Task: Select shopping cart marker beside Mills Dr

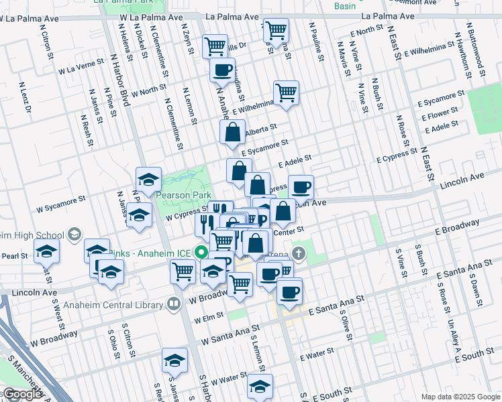Action: coord(215,48)
